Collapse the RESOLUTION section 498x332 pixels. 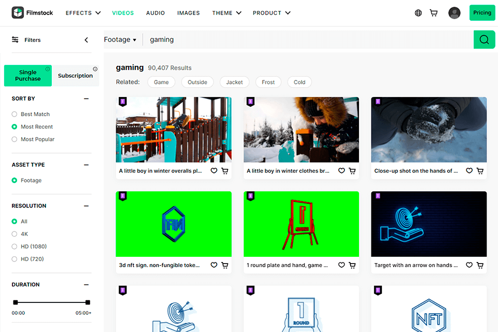tap(86, 206)
